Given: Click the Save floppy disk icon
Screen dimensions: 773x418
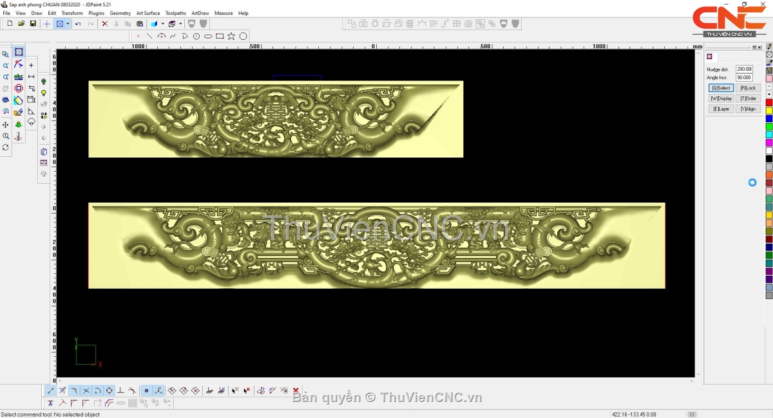Looking at the screenshot, I should 33,24.
